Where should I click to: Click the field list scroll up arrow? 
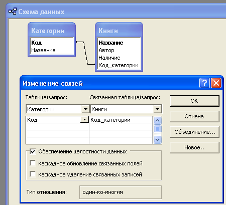click(157, 120)
